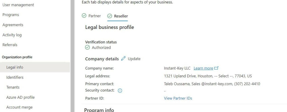Navigate to Referrals
This screenshot has height=112, width=287.
click(x=10, y=45)
